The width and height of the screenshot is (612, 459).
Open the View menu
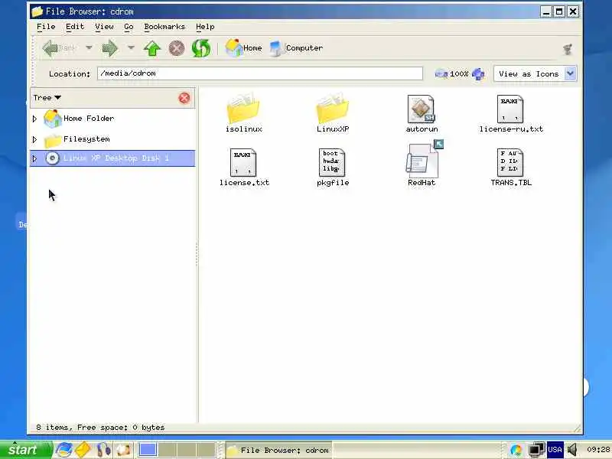104,27
